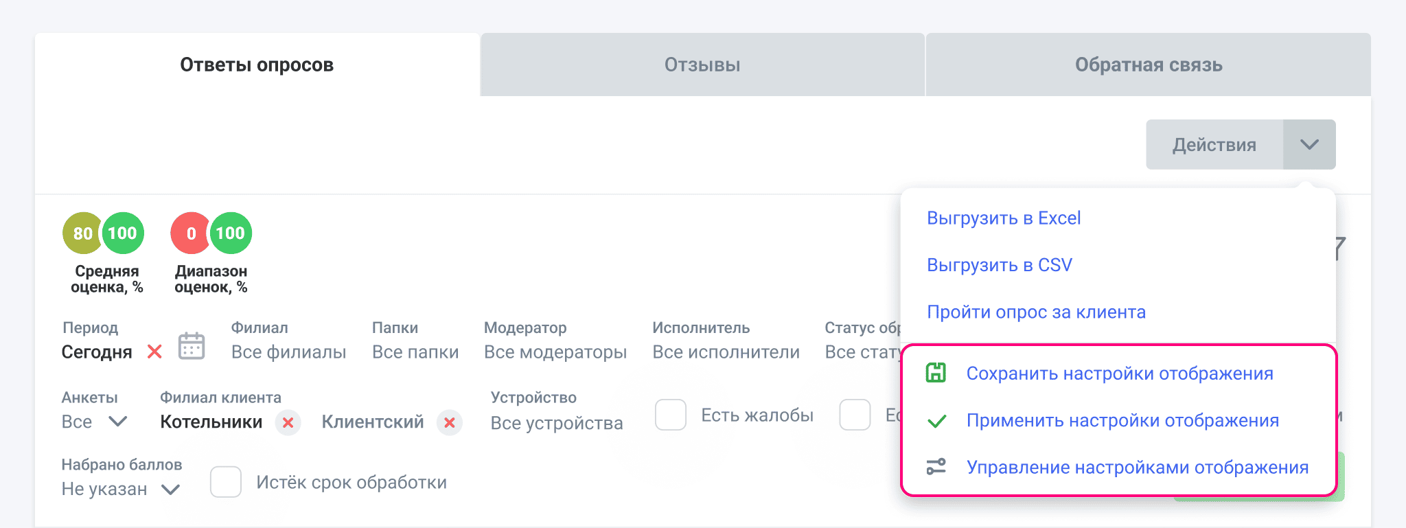Select Пройти опрос за клиента

[1036, 312]
